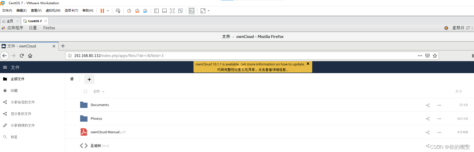Toggle the thumbnail bar view icon

(x=164, y=11)
